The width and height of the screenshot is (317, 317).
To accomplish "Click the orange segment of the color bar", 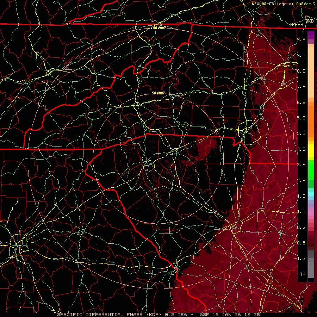I will tap(311, 121).
